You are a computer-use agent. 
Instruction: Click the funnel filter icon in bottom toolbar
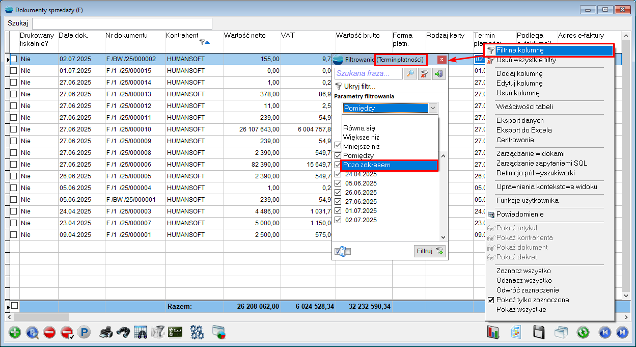coord(157,333)
